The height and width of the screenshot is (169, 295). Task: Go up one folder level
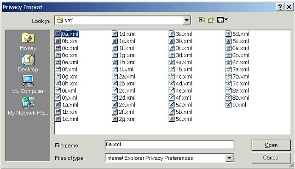point(202,20)
